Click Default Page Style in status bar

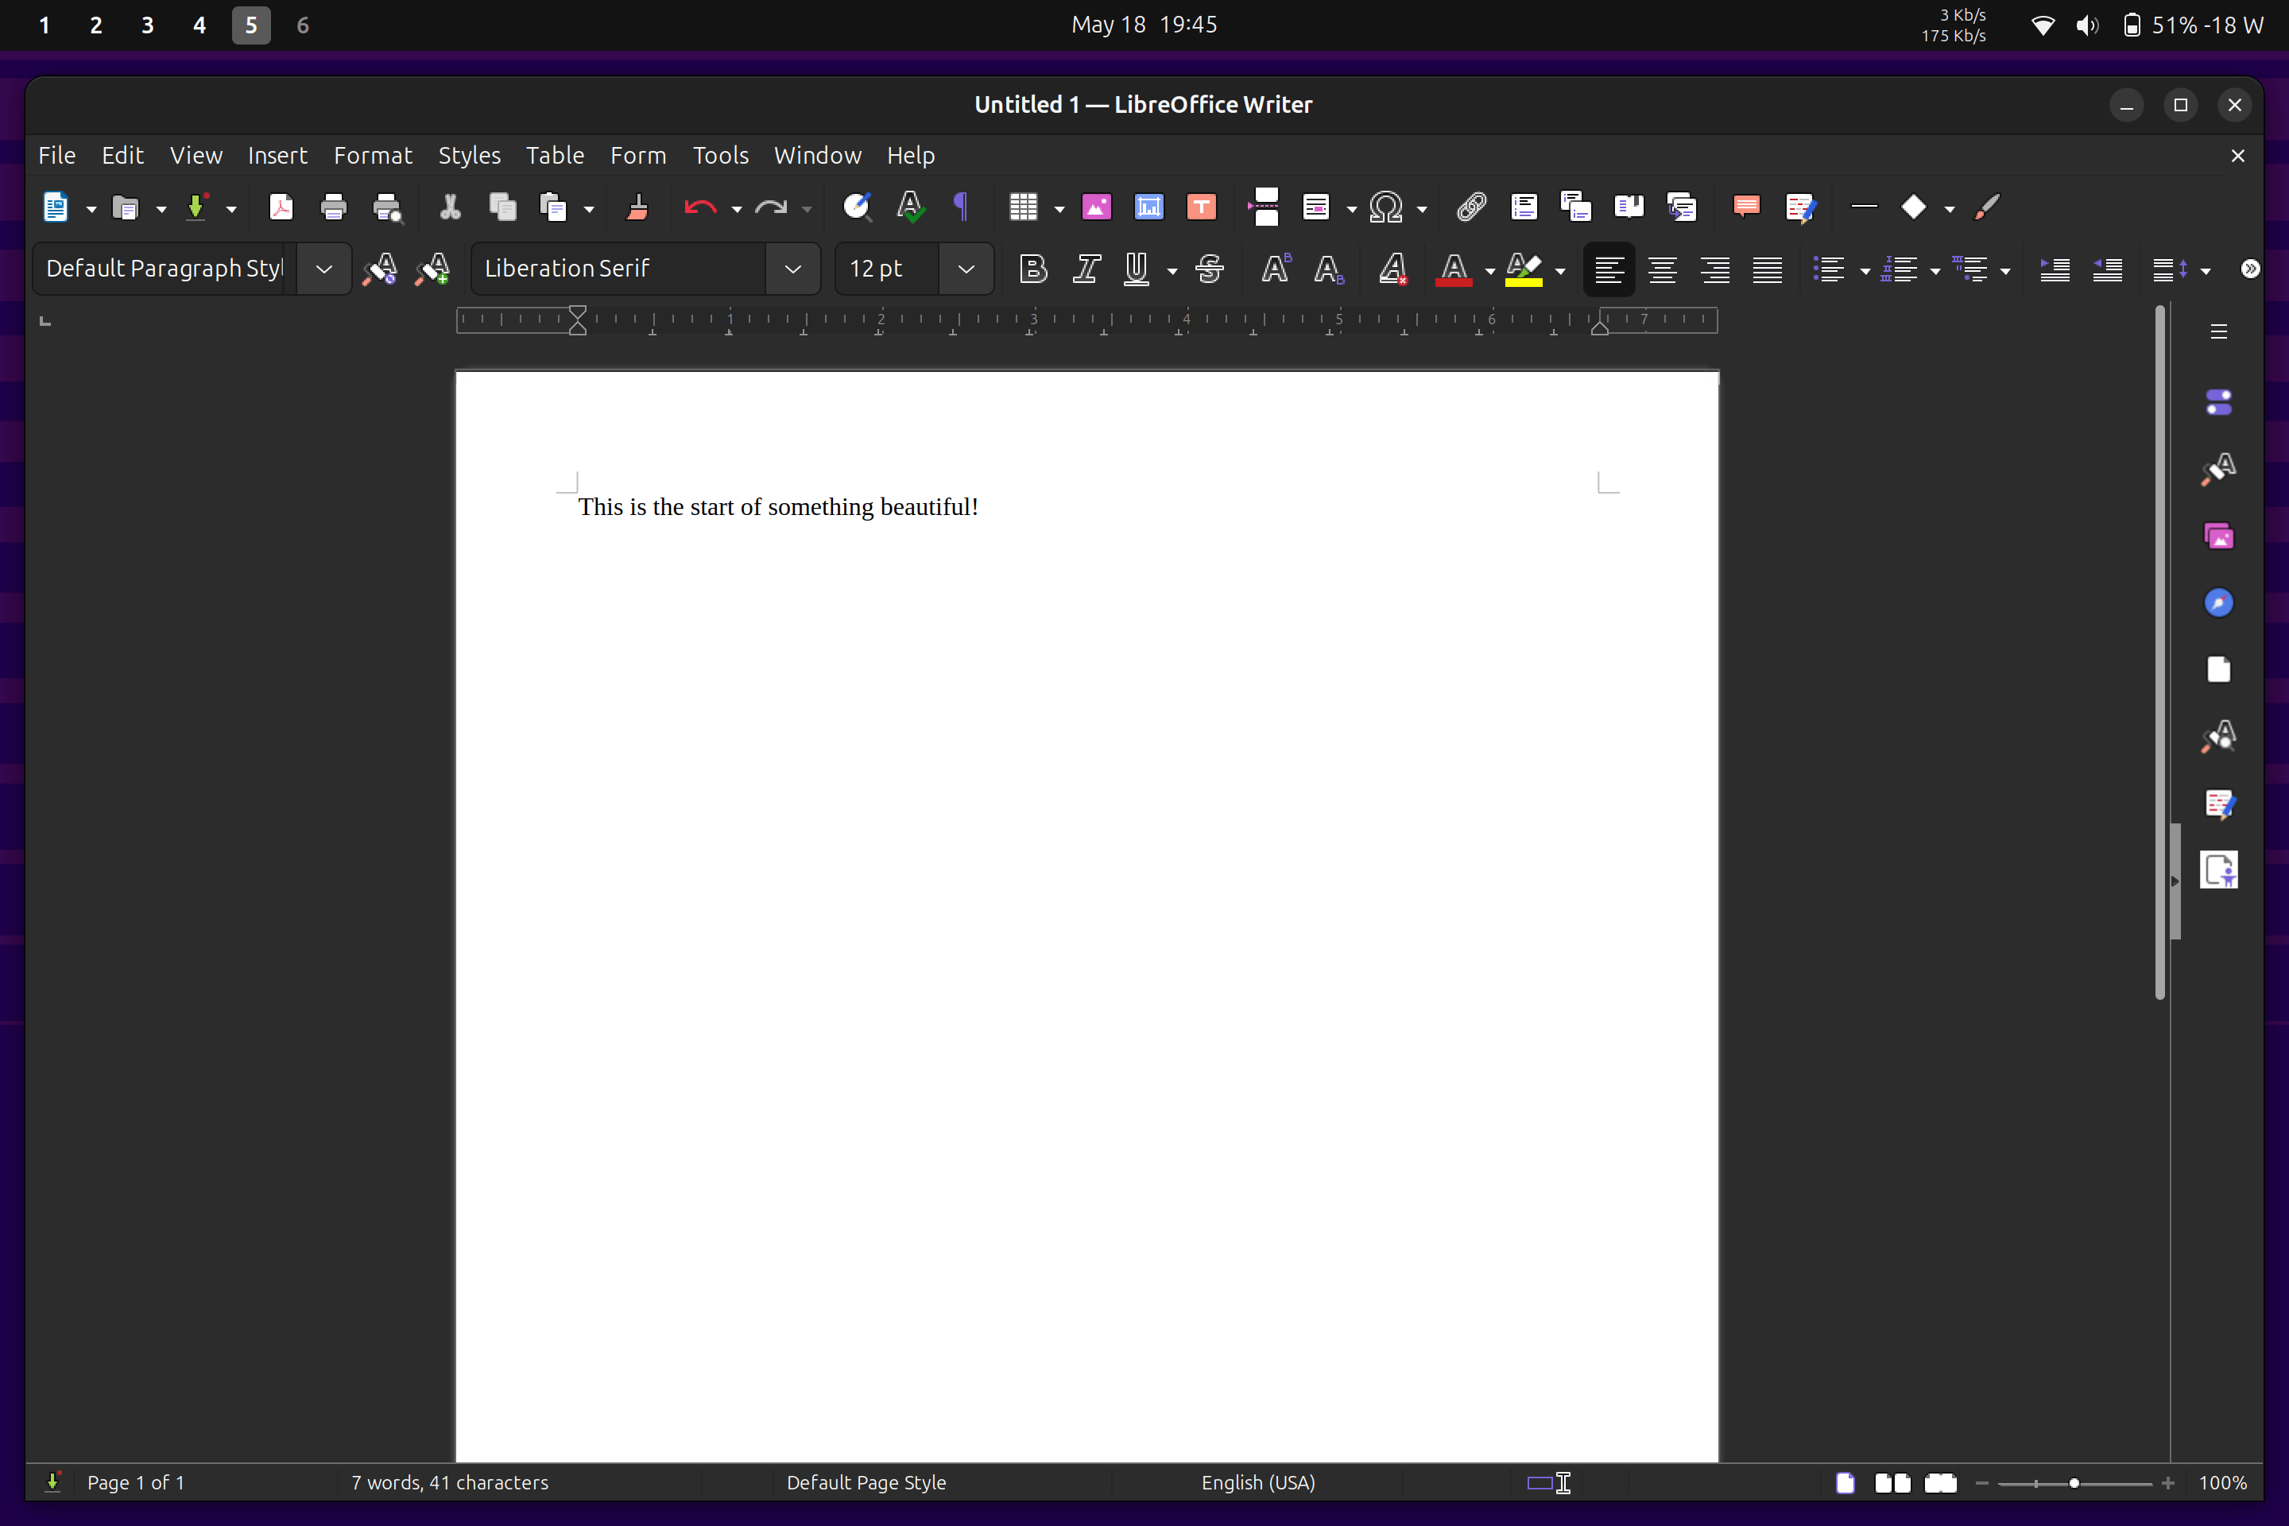pyautogui.click(x=866, y=1482)
